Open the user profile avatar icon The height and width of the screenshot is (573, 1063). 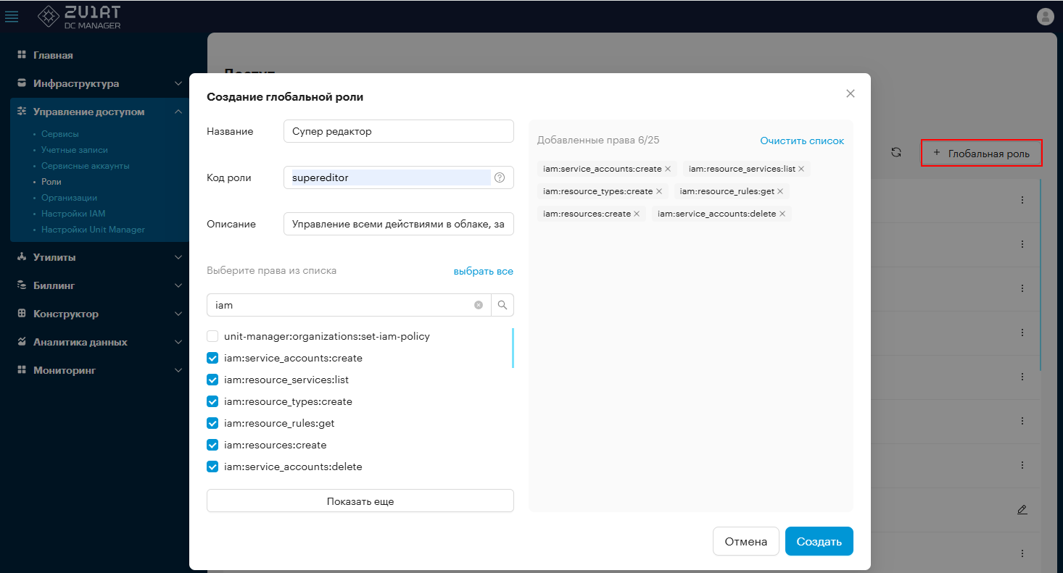click(x=1045, y=17)
